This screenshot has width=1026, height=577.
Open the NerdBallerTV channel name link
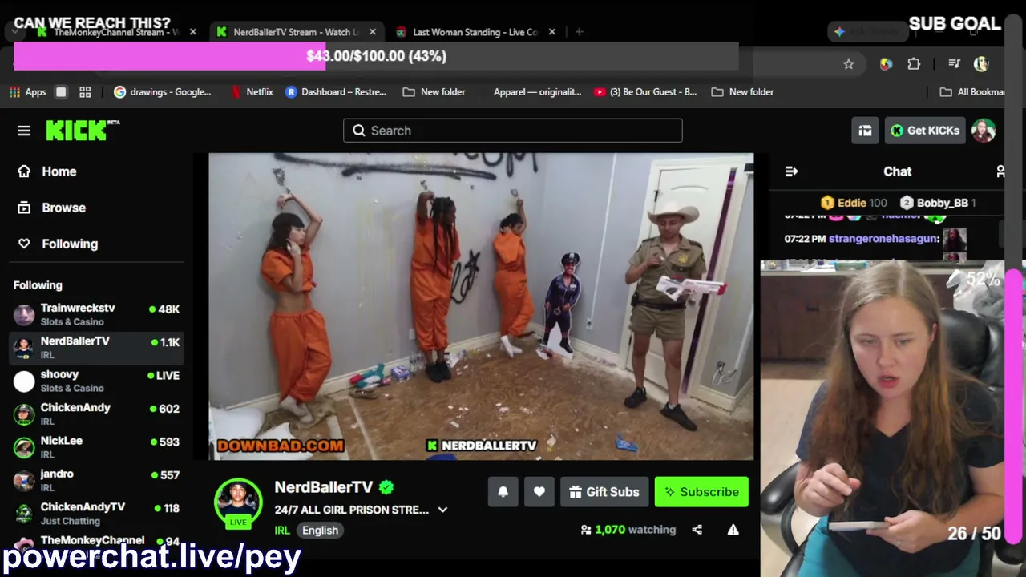pos(324,487)
